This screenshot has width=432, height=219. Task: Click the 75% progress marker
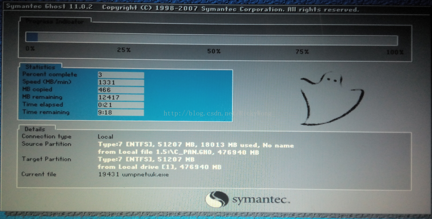[x=302, y=52]
